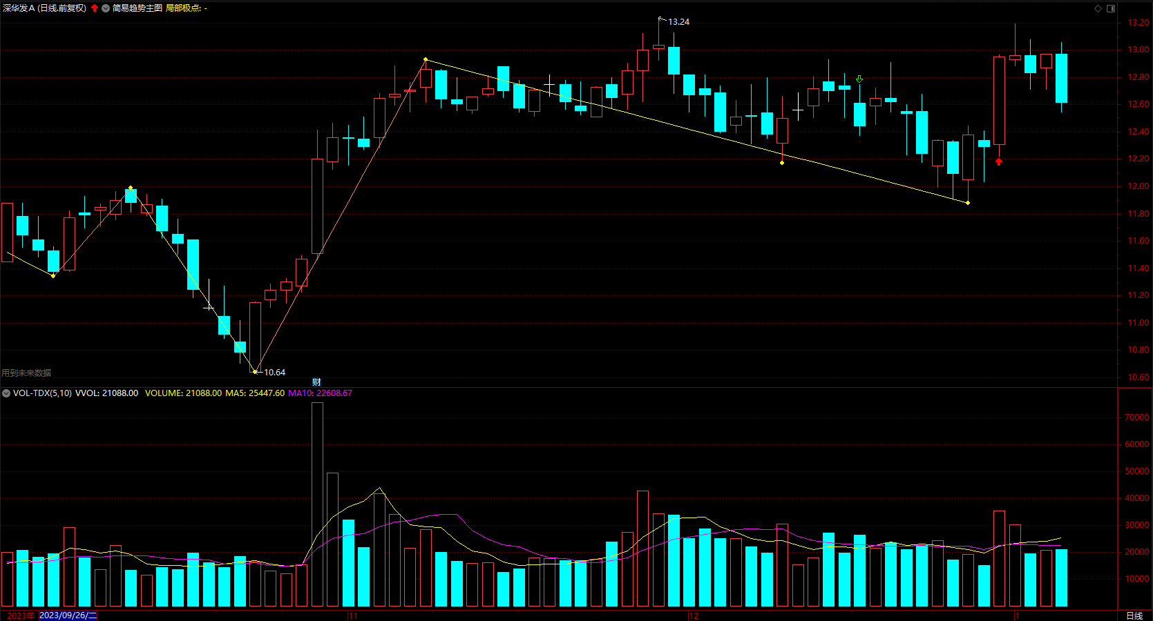
Task: Click the 局部极点 indicator value label
Action: (x=186, y=8)
